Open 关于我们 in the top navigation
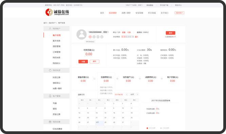226x134 pixels. (165, 13)
